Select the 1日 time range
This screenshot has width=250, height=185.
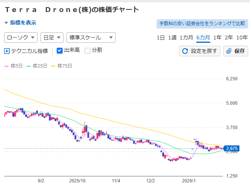point(161,38)
